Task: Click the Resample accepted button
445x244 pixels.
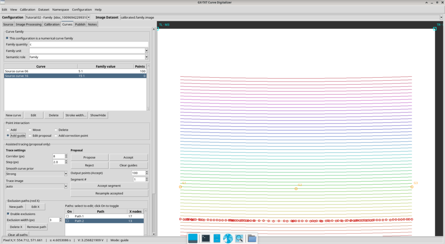Action: [109, 193]
